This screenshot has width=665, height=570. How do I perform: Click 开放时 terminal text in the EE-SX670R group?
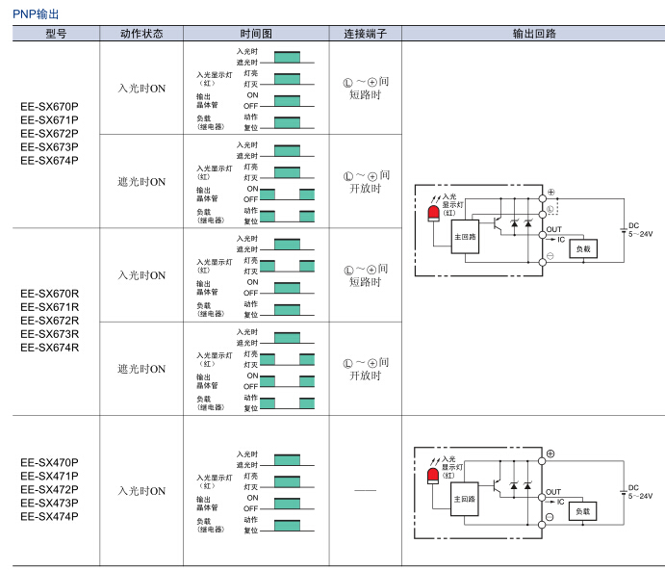(365, 376)
